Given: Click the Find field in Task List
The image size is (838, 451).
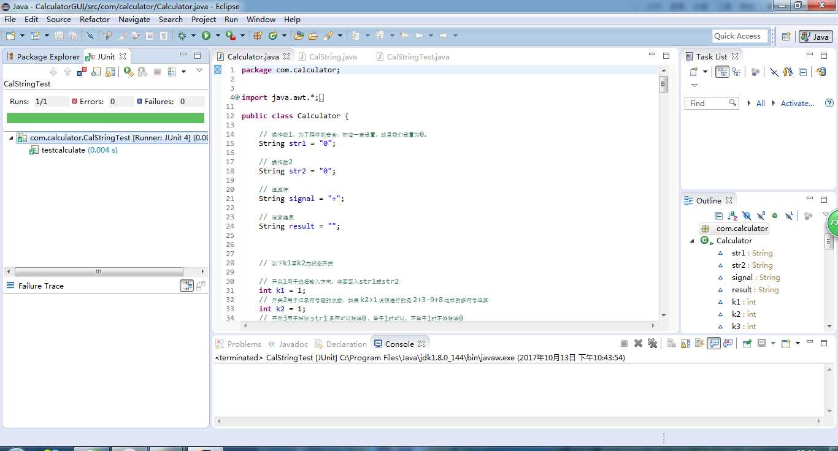Looking at the screenshot, I should 712,103.
